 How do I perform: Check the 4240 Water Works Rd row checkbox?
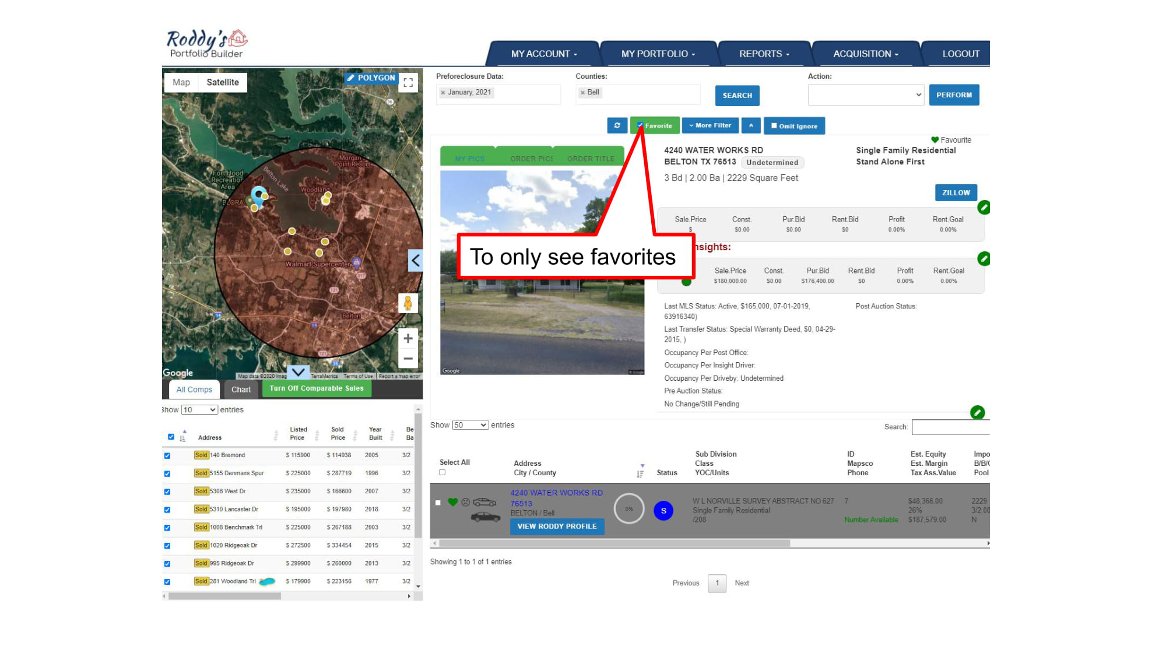438,503
